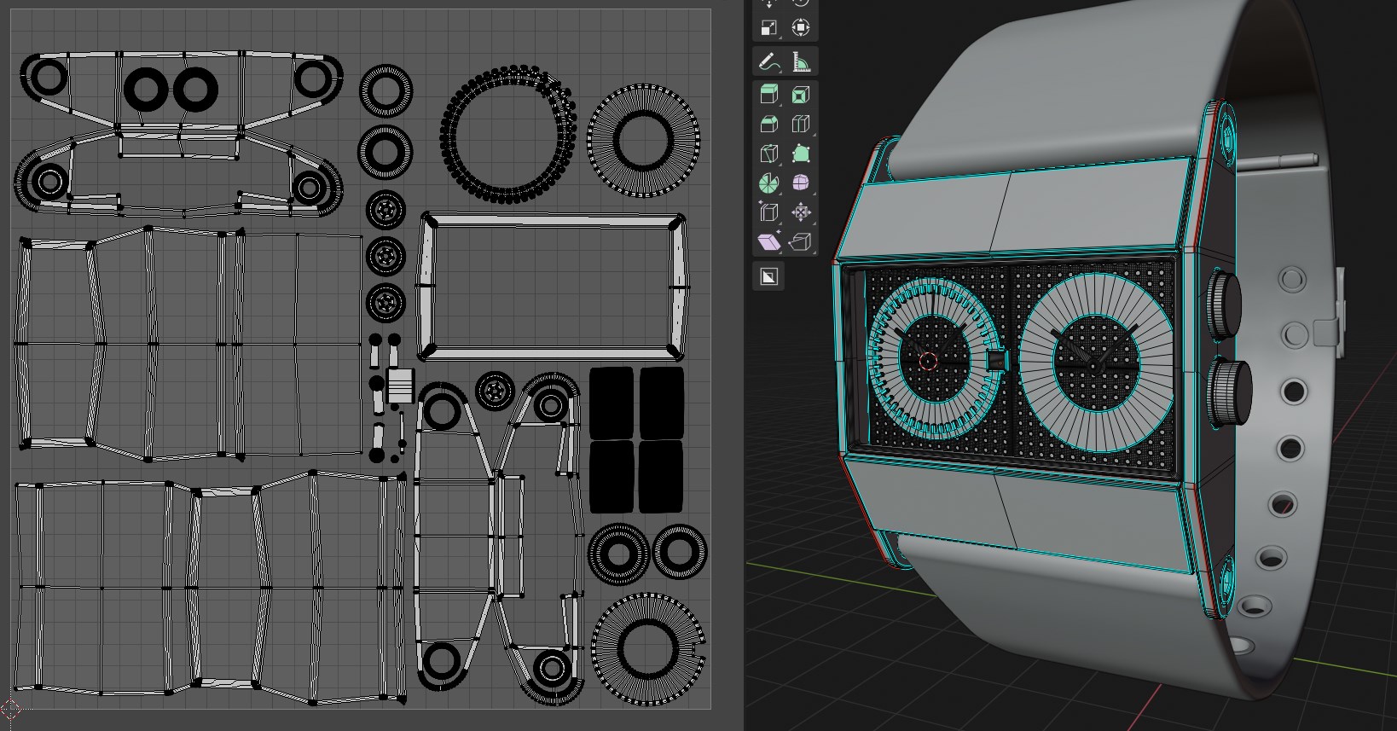The image size is (1397, 731).
Task: Click the upper crown knob on the watch
Action: point(1226,305)
